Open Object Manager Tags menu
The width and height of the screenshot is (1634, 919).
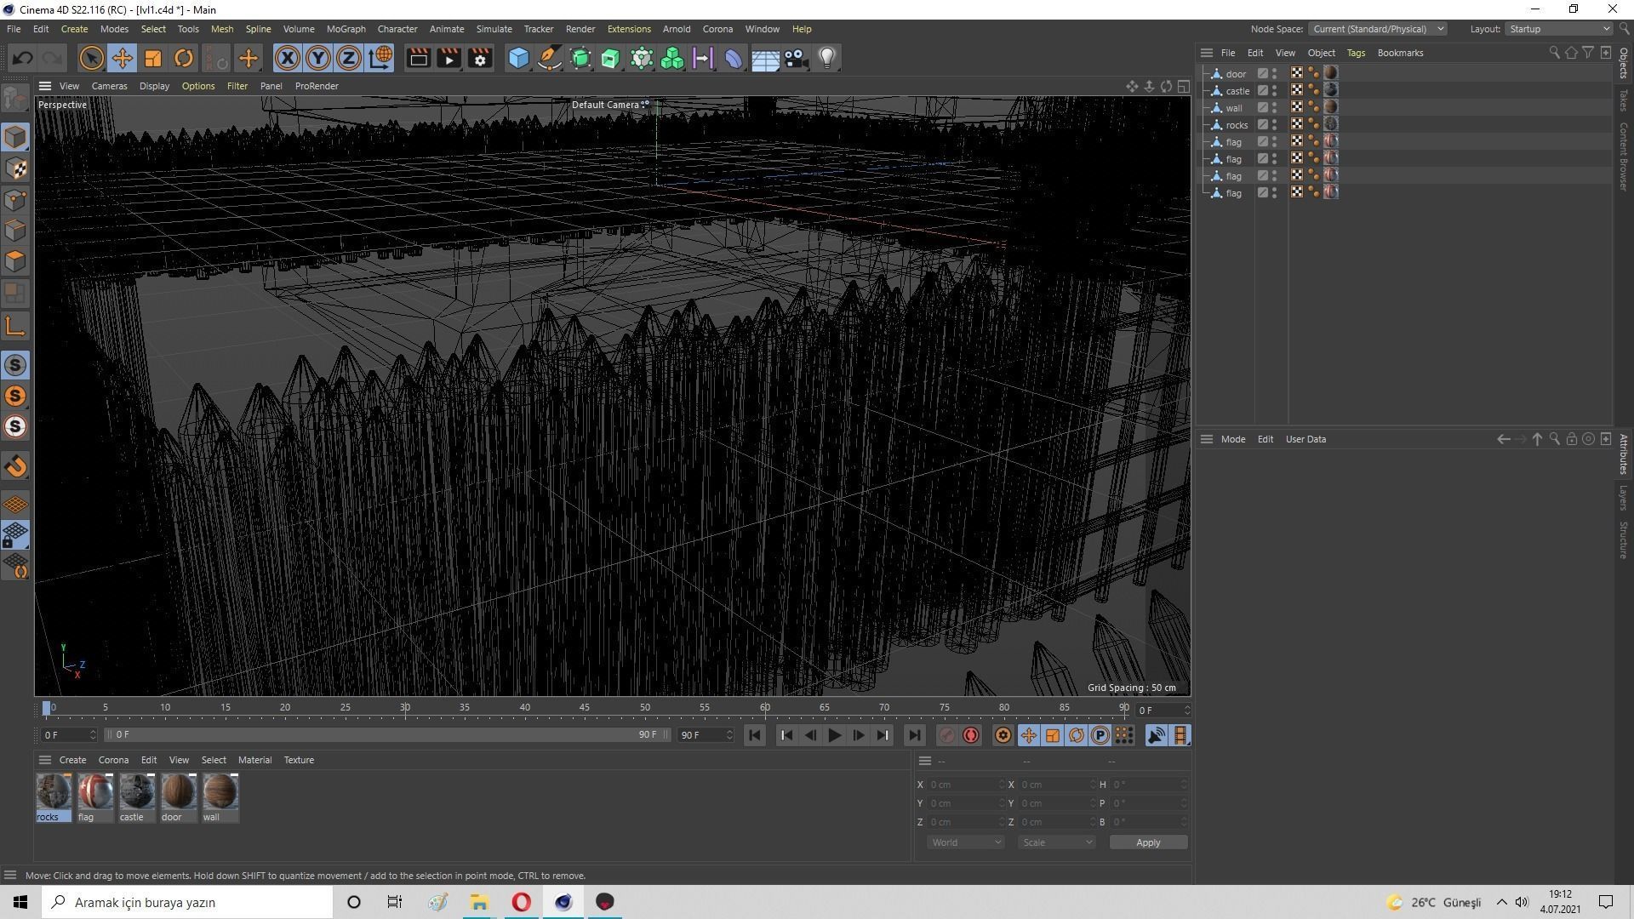tap(1356, 53)
